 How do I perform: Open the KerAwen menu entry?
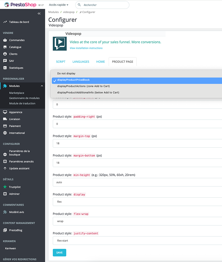tap(11, 248)
